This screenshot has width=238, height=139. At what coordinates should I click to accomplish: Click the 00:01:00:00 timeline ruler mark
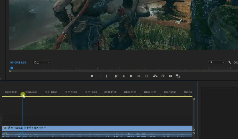coord(51,92)
